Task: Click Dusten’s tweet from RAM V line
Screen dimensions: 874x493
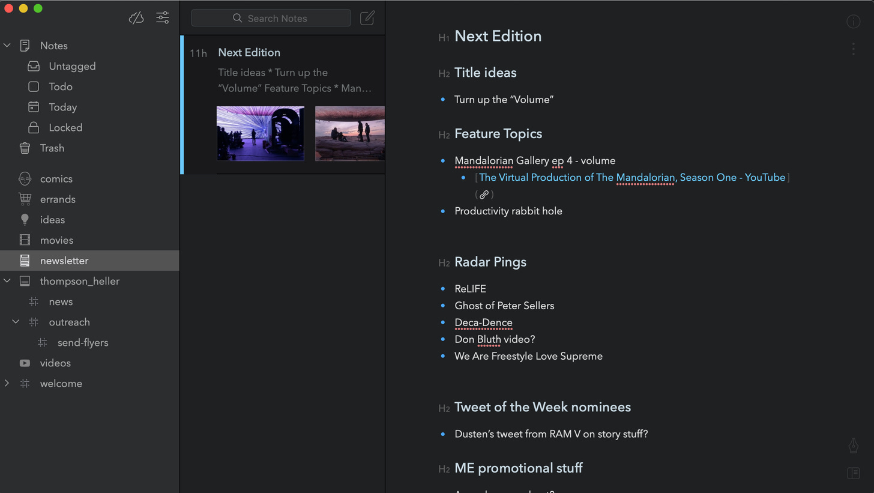Action: 551,434
